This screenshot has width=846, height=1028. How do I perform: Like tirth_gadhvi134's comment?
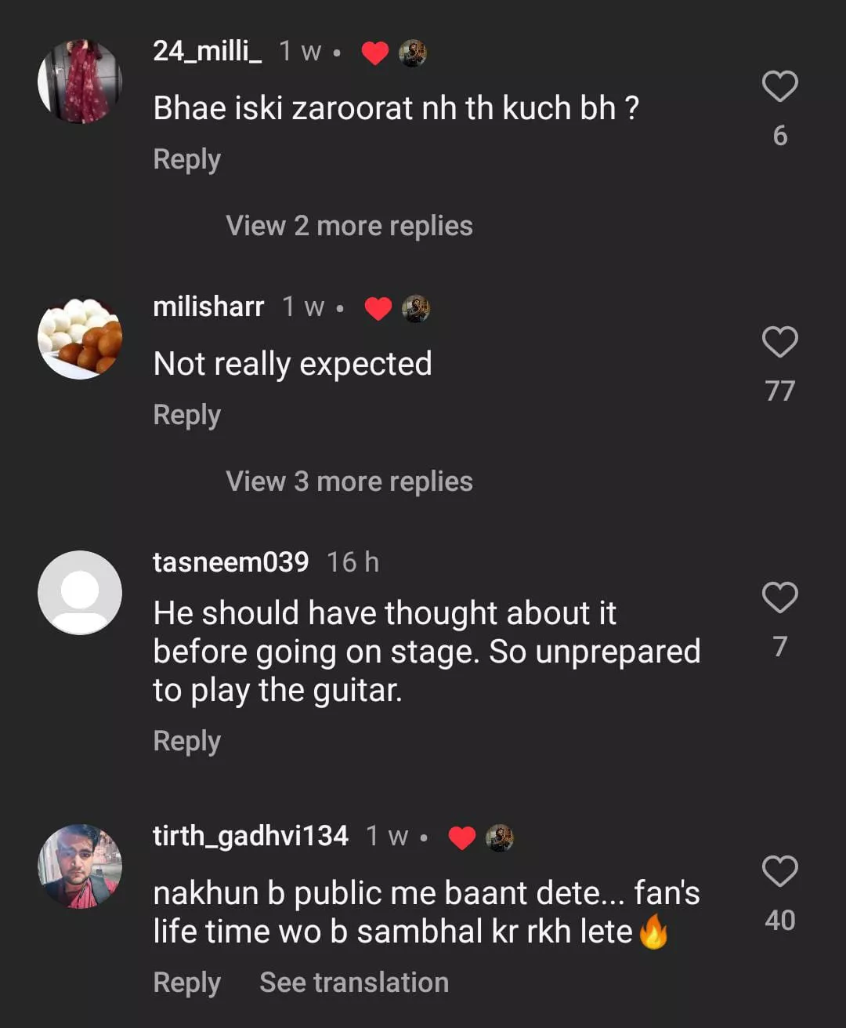click(x=779, y=871)
